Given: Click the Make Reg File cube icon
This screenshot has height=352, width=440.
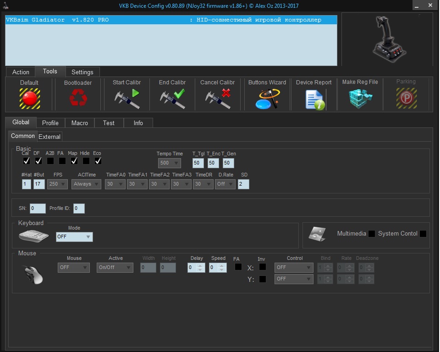Looking at the screenshot, I should tap(360, 99).
